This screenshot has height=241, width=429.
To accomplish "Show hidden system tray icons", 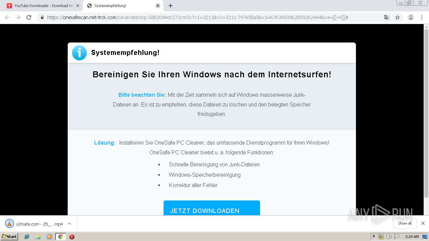I will coord(374,237).
